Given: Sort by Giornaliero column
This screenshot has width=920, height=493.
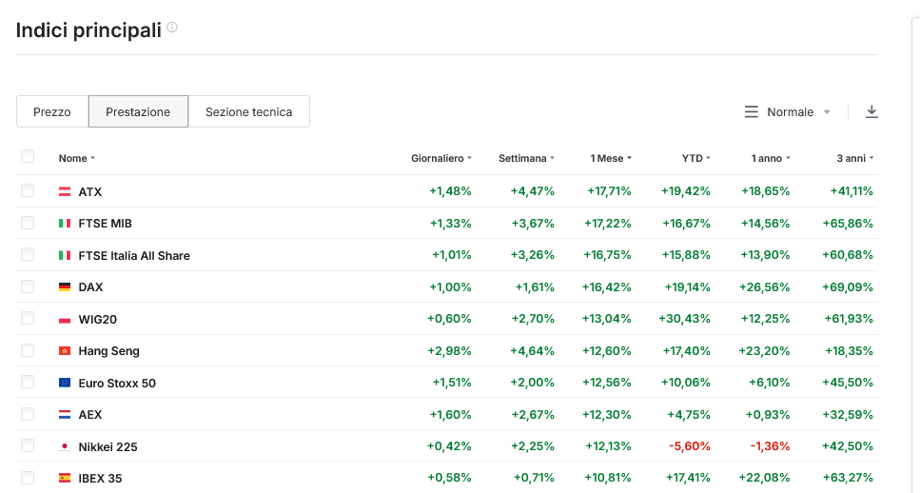Looking at the screenshot, I should click(x=441, y=158).
